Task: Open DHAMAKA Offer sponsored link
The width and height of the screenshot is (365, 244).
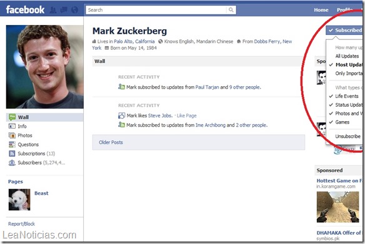Action: point(339,233)
